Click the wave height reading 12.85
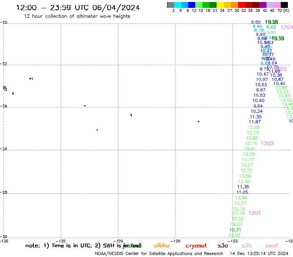This screenshot has width=293, height=257. point(253,127)
